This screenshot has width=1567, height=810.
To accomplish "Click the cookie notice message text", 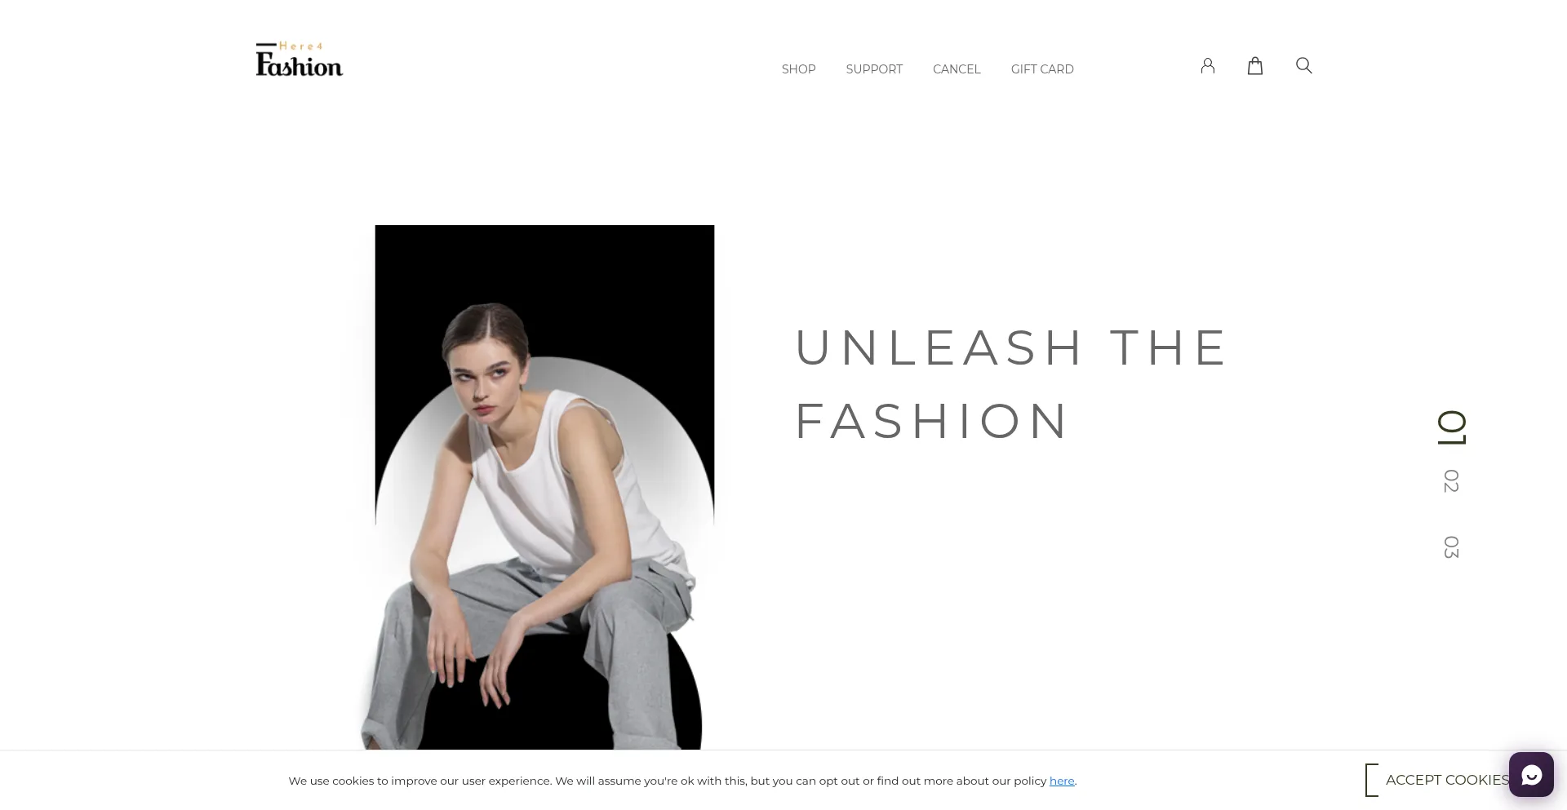I will click(682, 781).
